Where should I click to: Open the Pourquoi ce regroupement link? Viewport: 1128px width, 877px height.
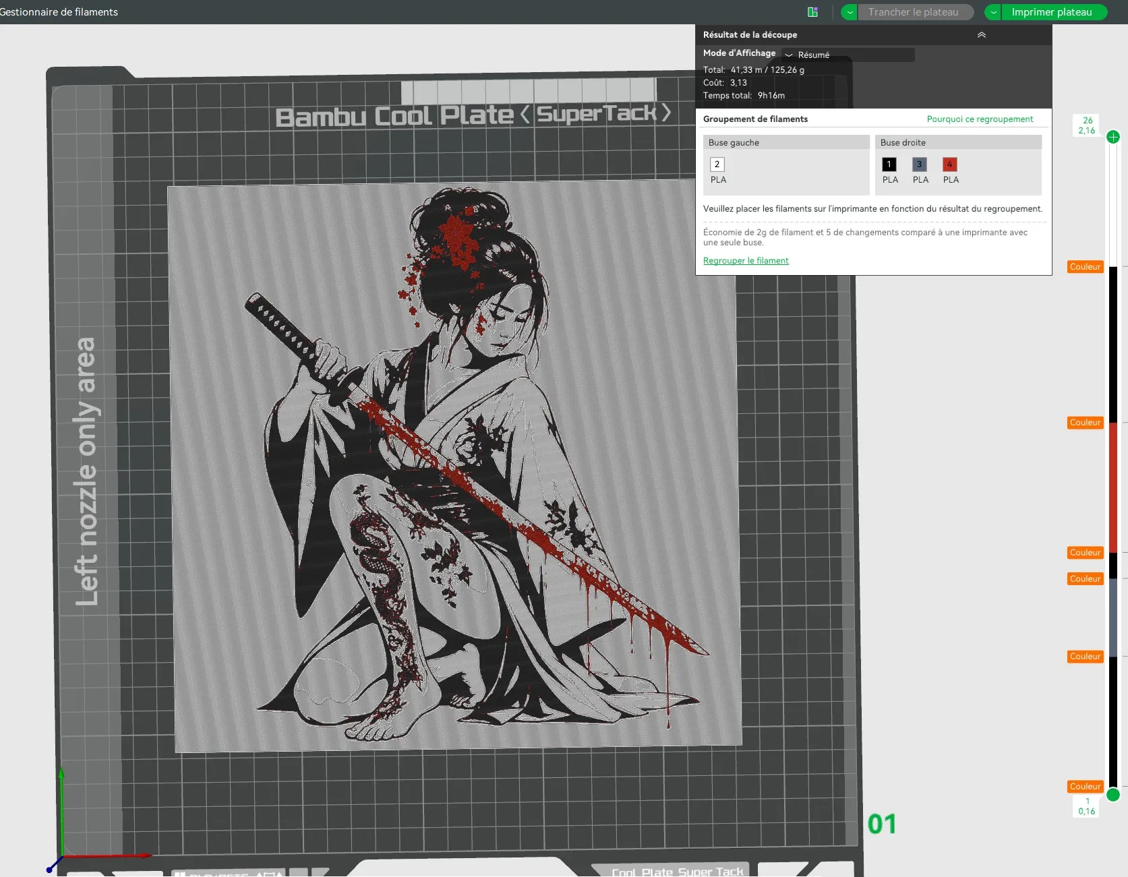click(x=980, y=119)
